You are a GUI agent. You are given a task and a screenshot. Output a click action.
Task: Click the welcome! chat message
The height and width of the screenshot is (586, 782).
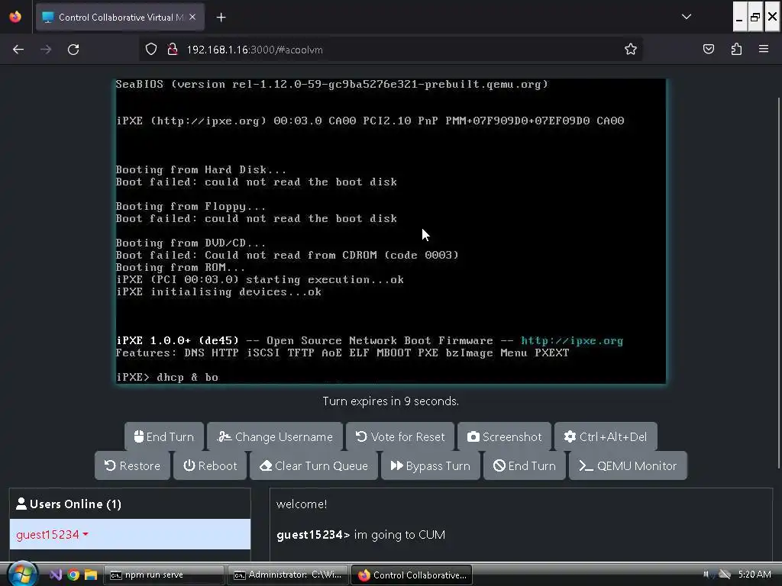pos(302,504)
